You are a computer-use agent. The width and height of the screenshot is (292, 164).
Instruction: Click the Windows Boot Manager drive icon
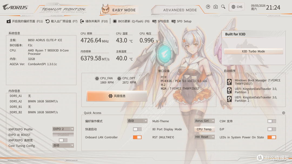click(229, 82)
